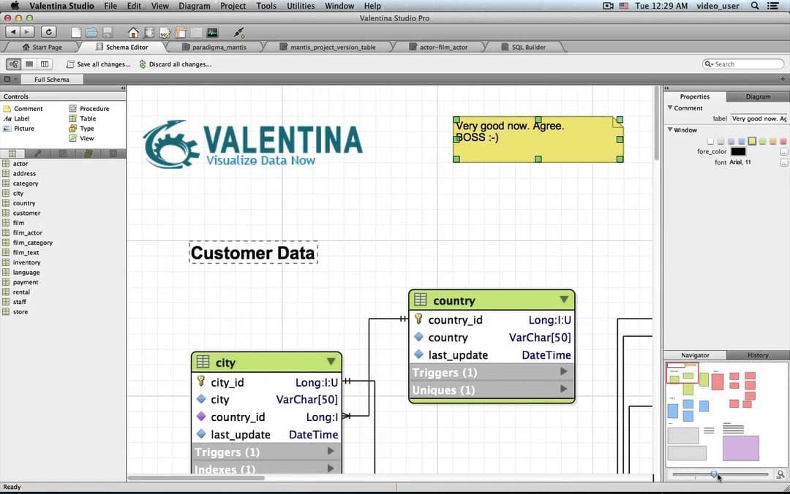Open the Diagram menu in menu bar
Screen dimensions: 790x494
tap(194, 6)
